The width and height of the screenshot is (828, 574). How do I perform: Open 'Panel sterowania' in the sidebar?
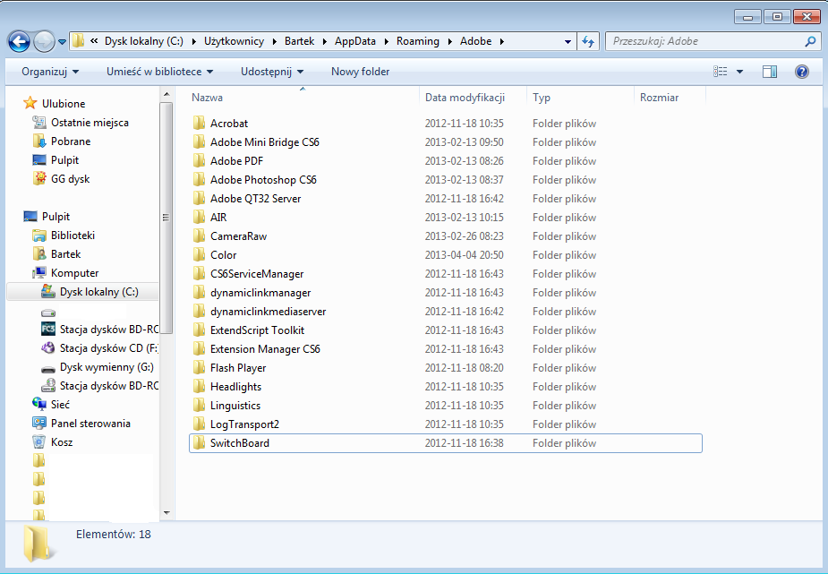pyautogui.click(x=81, y=424)
